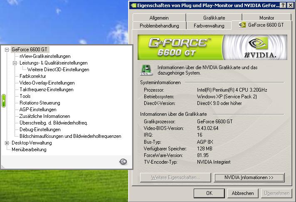This screenshot has width=296, height=202.
Task: Click the green slide-out panel handle
Action: click(x=4, y=101)
